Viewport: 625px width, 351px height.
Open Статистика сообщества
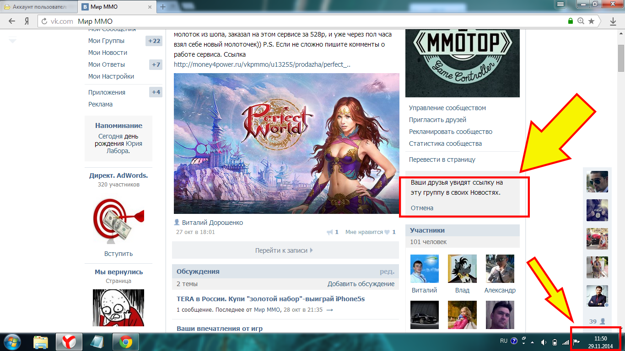[446, 144]
